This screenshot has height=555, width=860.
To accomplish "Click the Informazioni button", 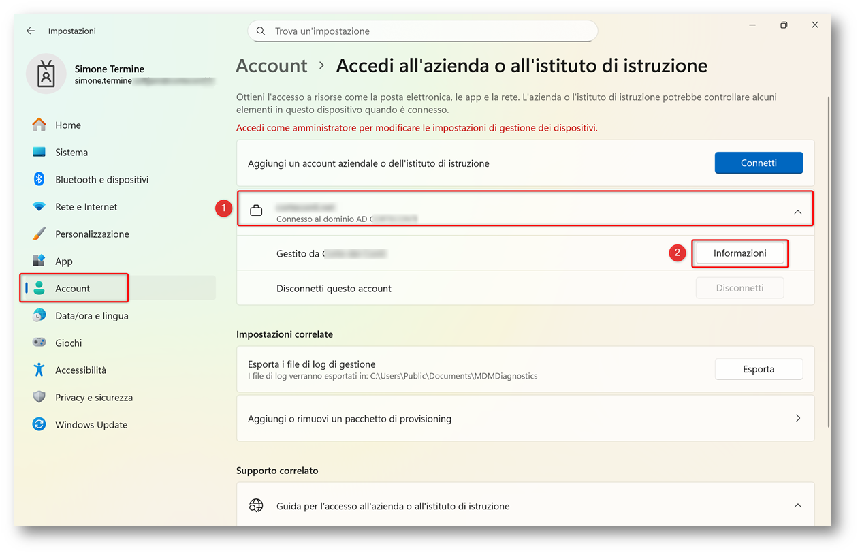I will click(x=739, y=253).
